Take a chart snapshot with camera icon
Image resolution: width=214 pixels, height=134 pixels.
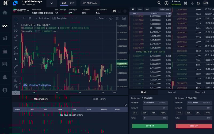pos(124,18)
